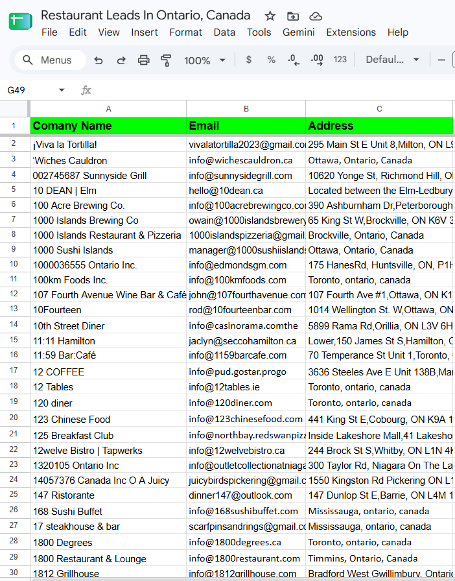The image size is (455, 581).
Task: Select cell 168 Sushi Buffet
Action: pyautogui.click(x=108, y=512)
